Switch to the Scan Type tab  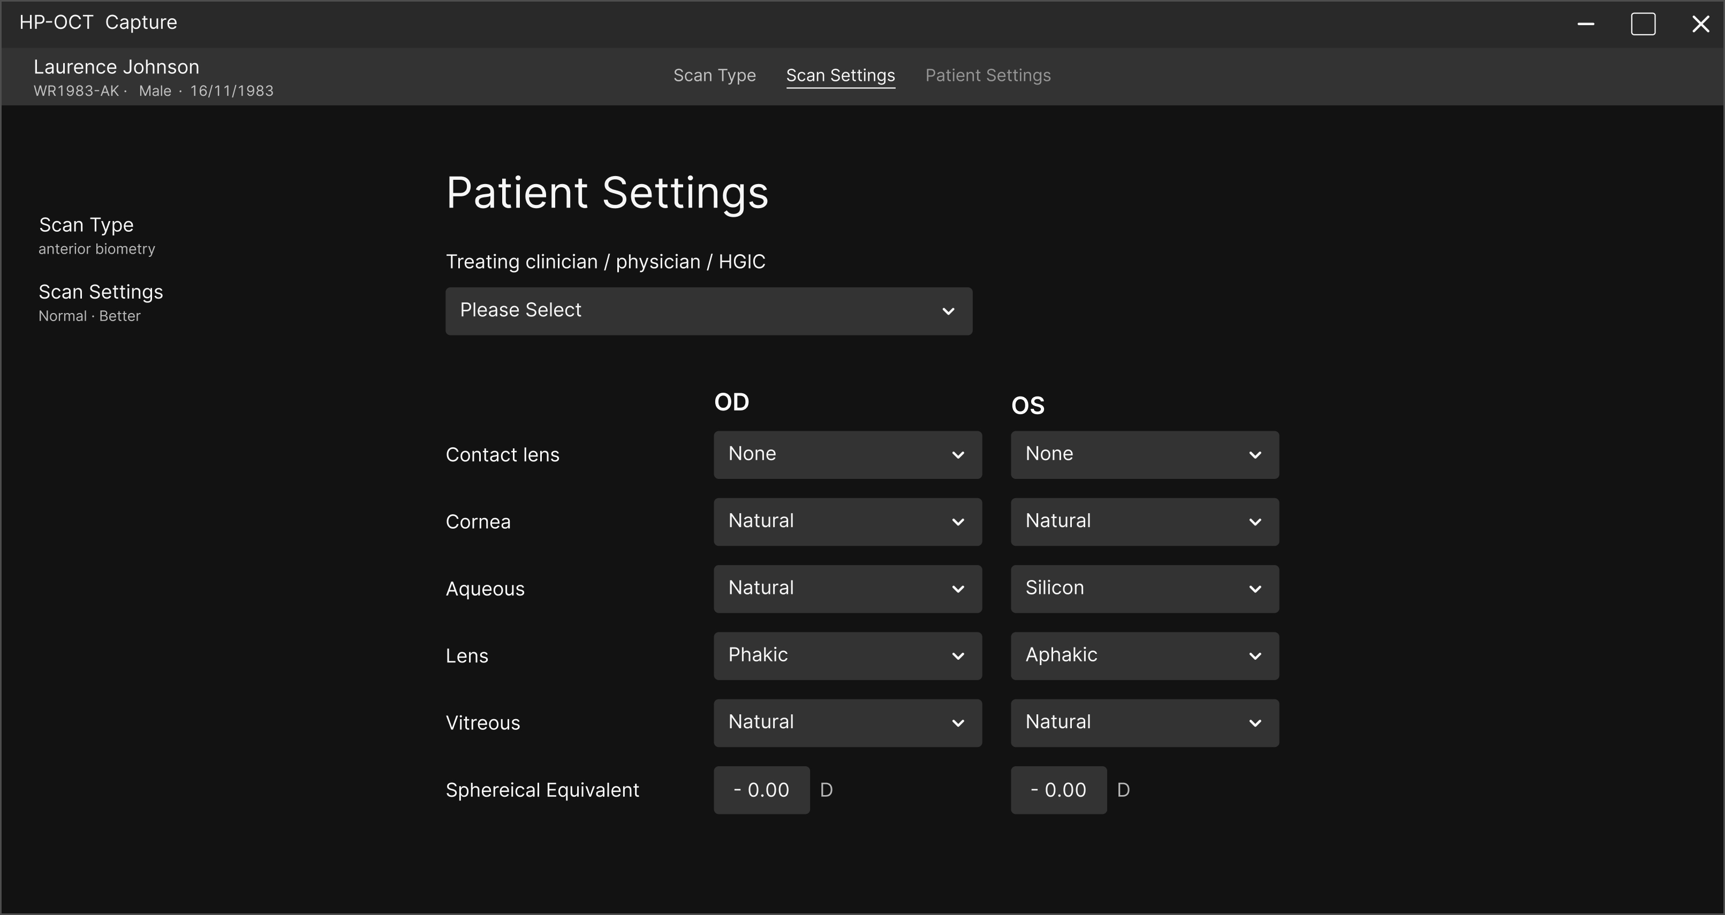pyautogui.click(x=714, y=75)
